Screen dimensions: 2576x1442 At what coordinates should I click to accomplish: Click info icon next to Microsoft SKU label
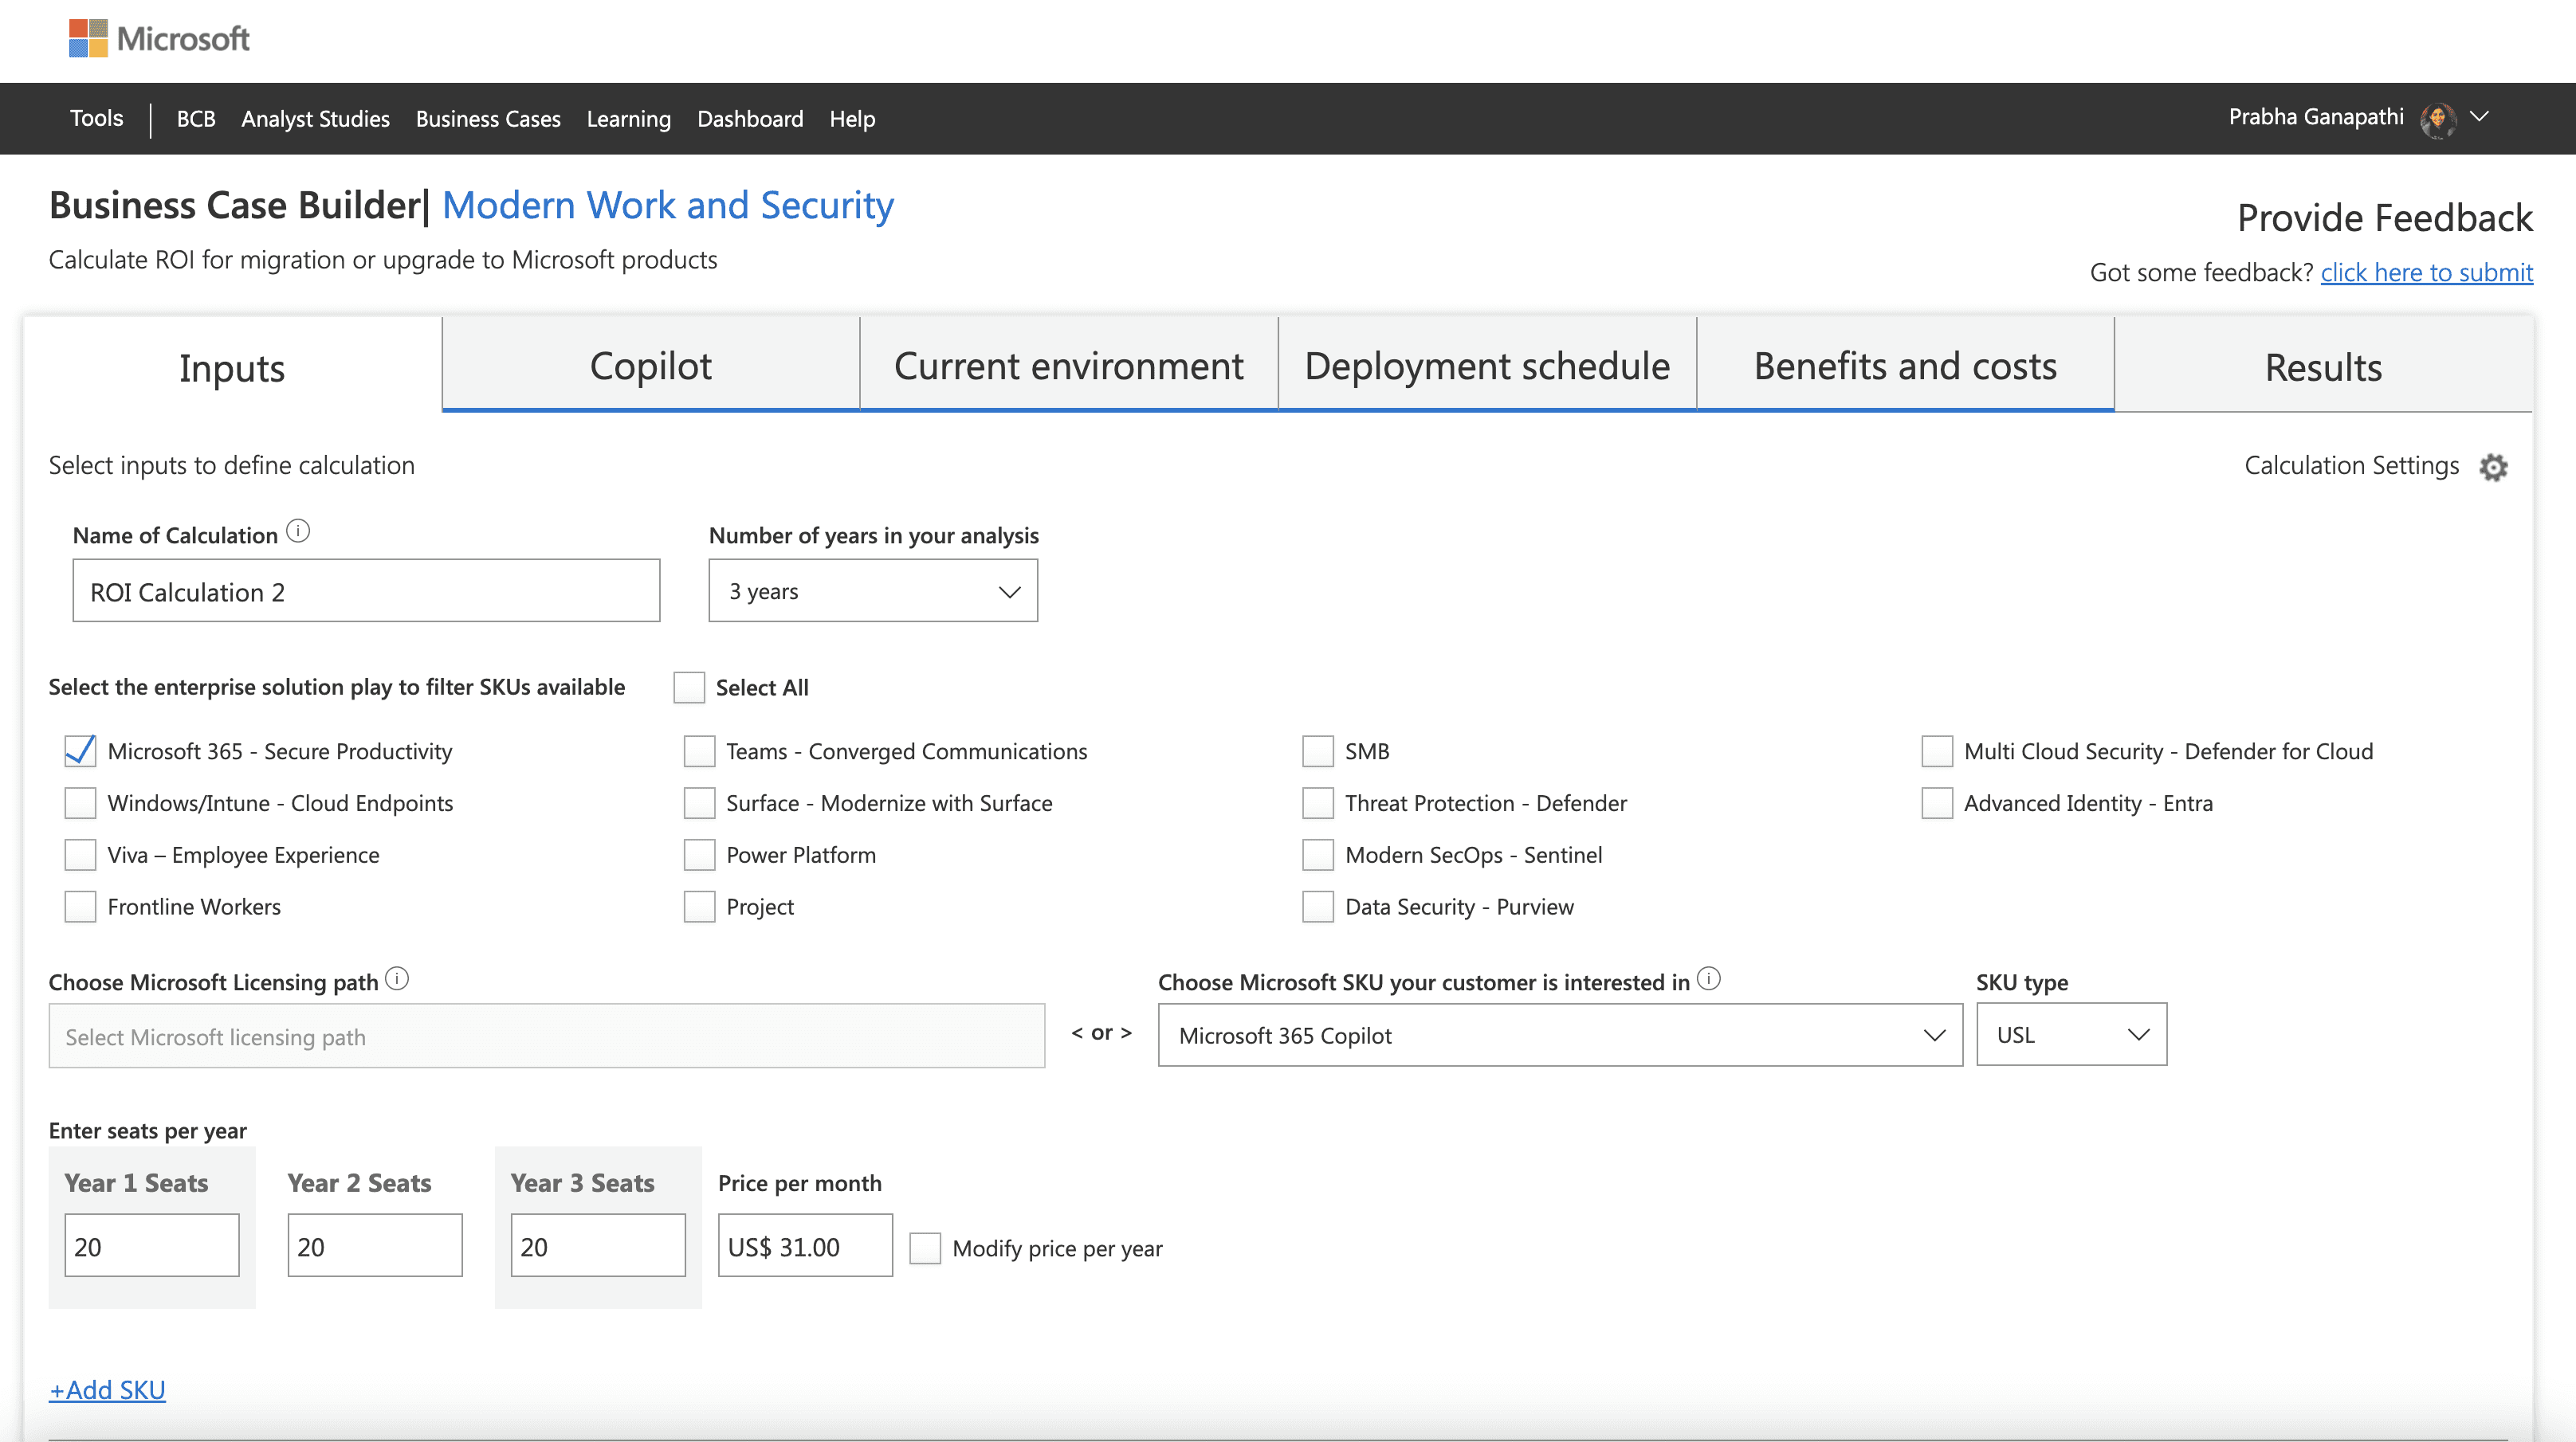[x=1709, y=979]
